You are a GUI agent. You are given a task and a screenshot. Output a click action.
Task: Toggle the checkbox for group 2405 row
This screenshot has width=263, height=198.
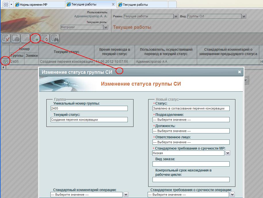(5, 61)
